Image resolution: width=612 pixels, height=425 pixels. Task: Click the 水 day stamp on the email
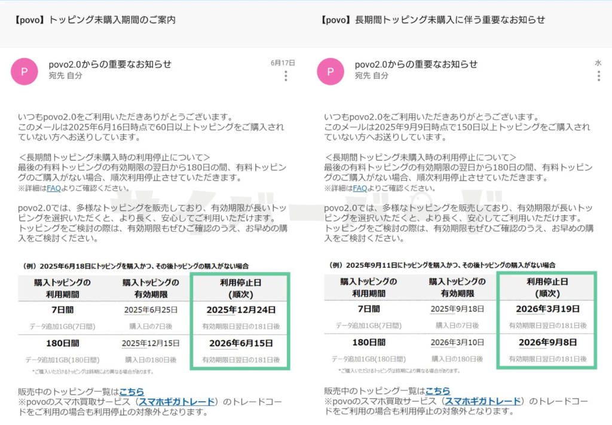(598, 63)
